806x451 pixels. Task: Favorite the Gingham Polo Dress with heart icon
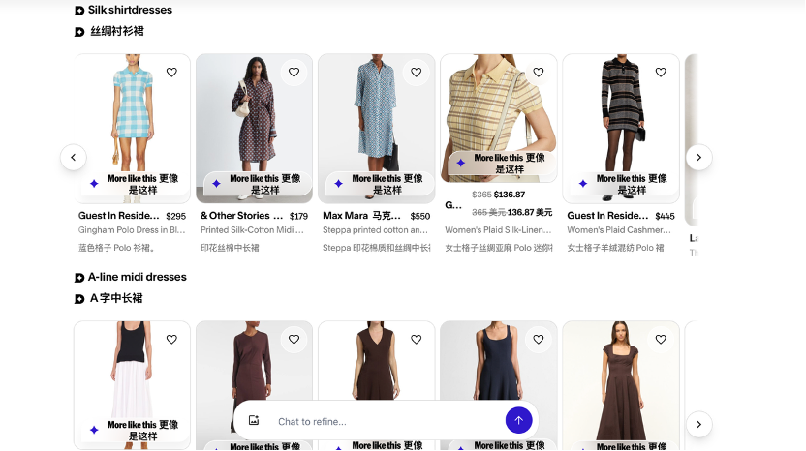(171, 73)
